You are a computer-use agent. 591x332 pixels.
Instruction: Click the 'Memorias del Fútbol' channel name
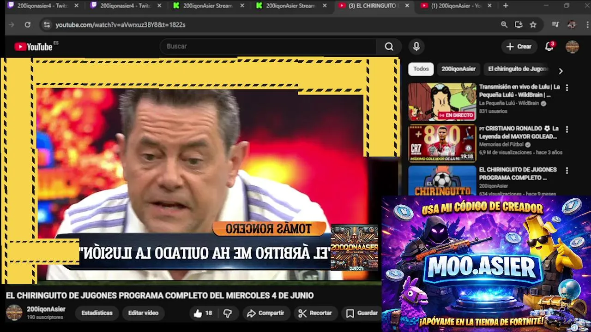501,144
